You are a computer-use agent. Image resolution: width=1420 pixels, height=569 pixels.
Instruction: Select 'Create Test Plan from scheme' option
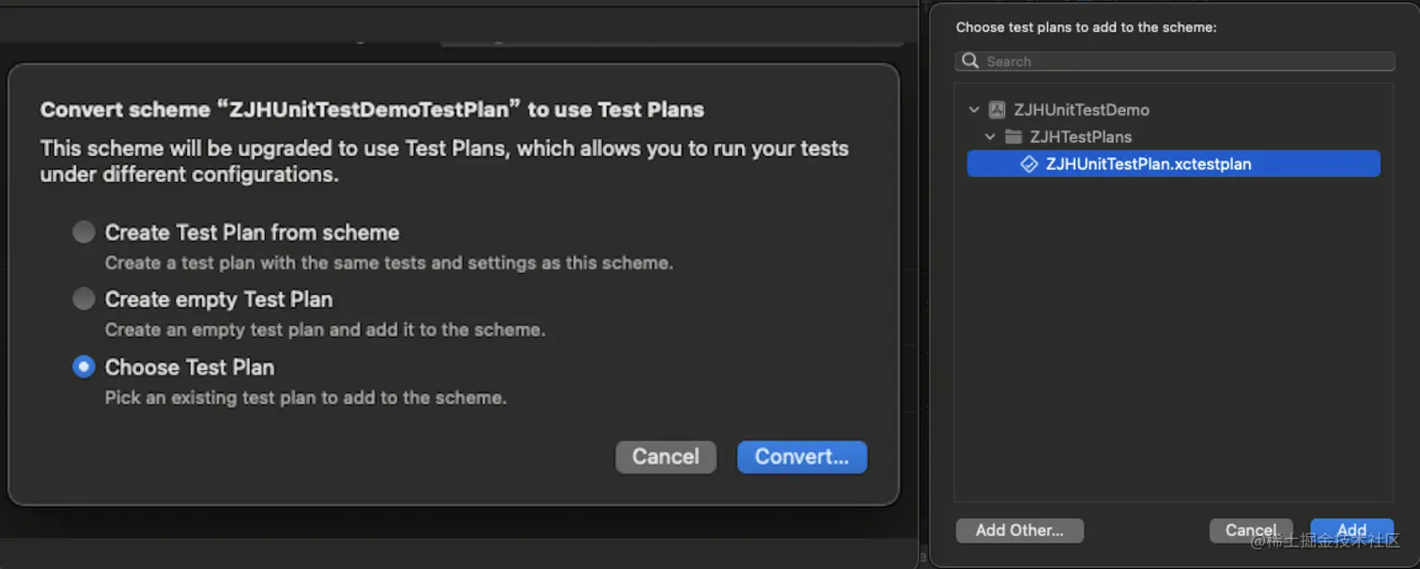[84, 232]
